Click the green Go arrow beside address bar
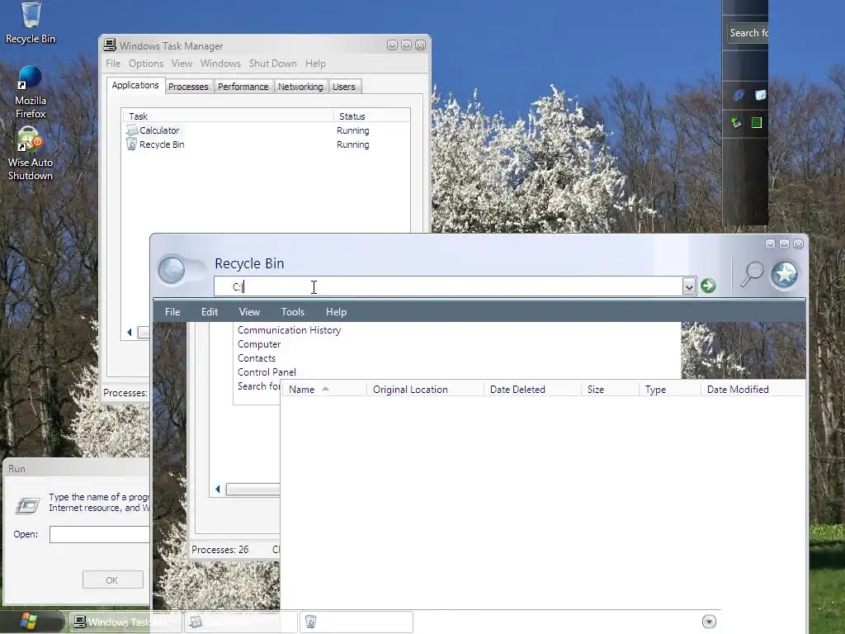Image resolution: width=845 pixels, height=634 pixels. pyautogui.click(x=708, y=286)
